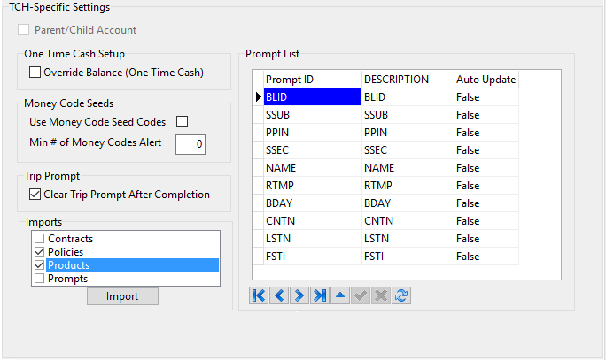Click the post edit checkmark button
This screenshot has width=606, height=360.
tap(361, 295)
